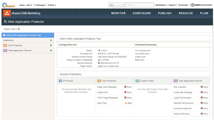
Task: Click the SQL Injection deny icon
Action: tap(202, 87)
